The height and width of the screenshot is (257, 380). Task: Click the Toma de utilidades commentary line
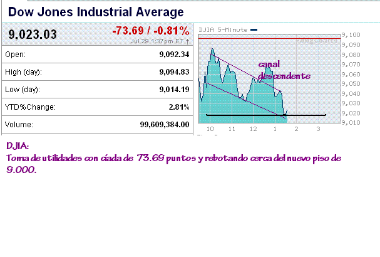tap(174, 158)
